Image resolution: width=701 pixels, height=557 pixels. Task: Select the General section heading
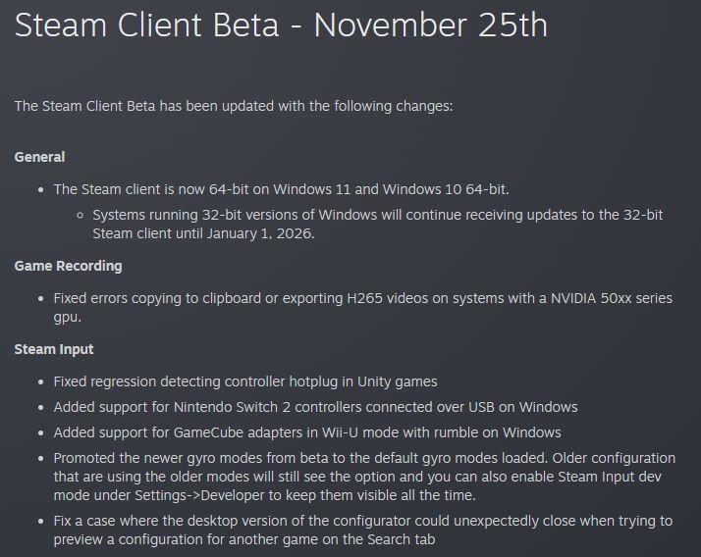point(39,157)
